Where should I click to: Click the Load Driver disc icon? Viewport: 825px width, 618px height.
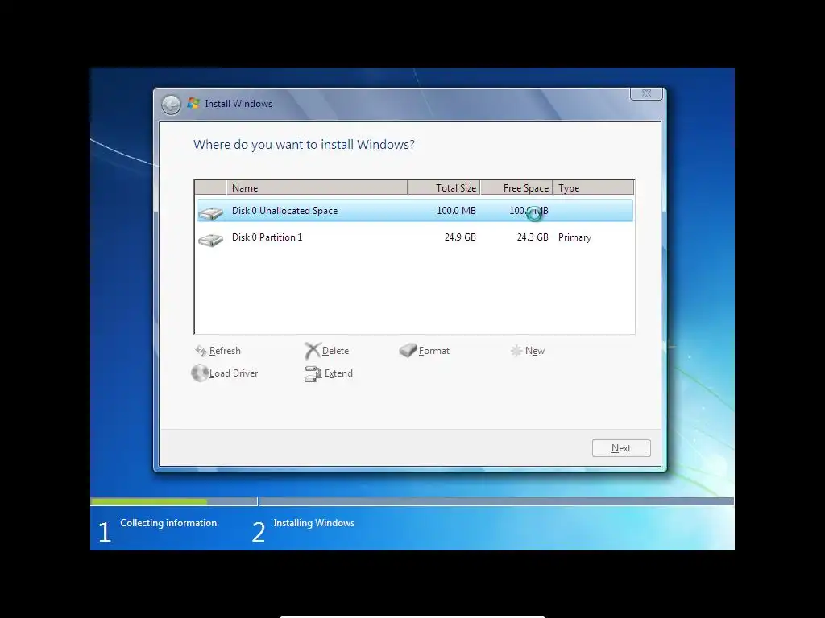(x=200, y=373)
